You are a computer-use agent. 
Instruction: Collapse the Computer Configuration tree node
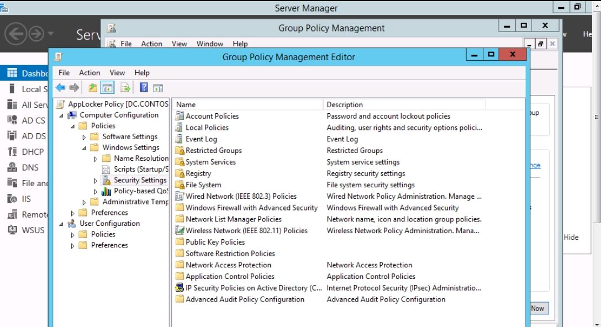point(61,115)
